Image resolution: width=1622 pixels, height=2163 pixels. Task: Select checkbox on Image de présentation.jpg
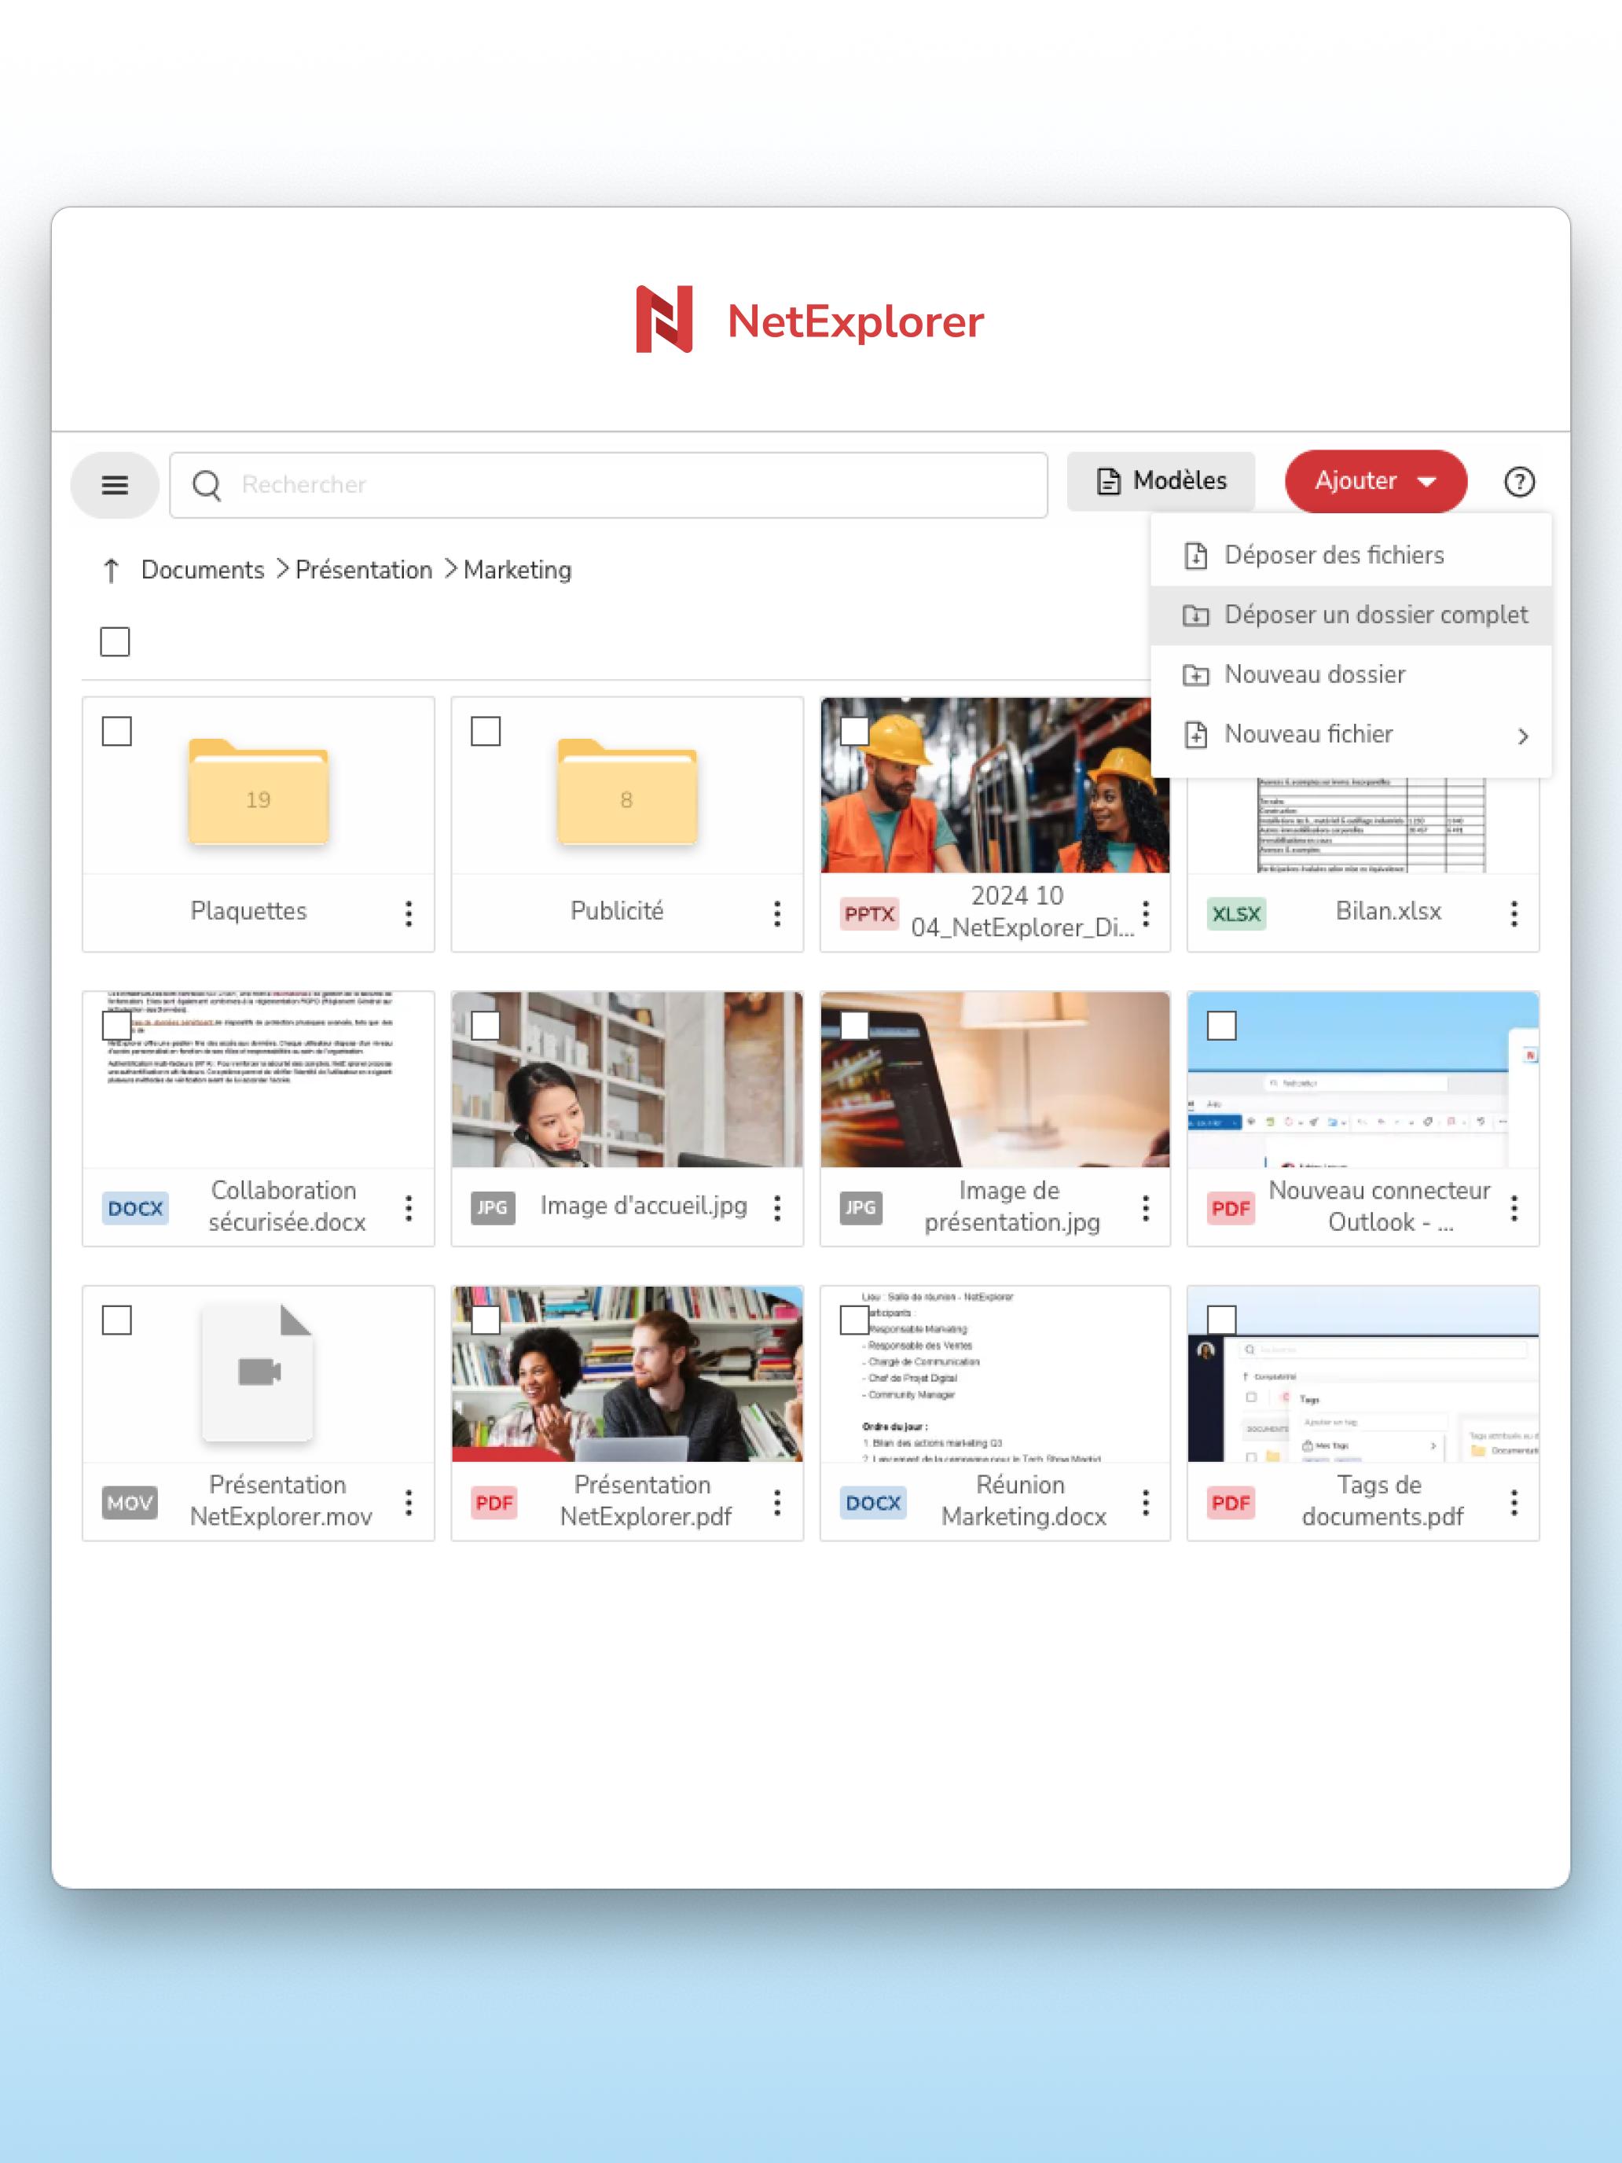click(x=854, y=1026)
